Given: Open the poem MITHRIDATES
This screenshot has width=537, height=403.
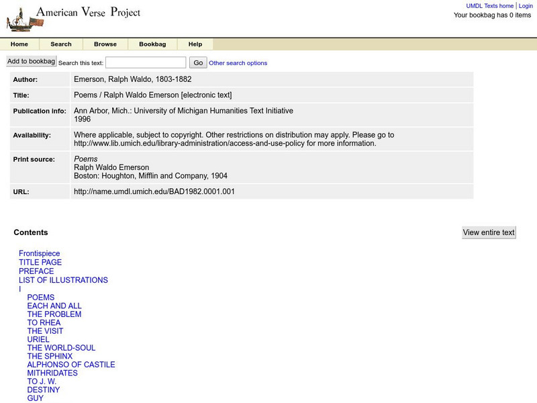Looking at the screenshot, I should 51,373.
